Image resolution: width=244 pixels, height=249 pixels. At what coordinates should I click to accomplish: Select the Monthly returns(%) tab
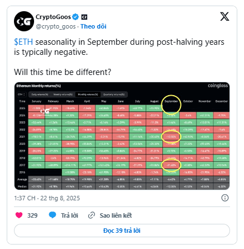click(88, 95)
